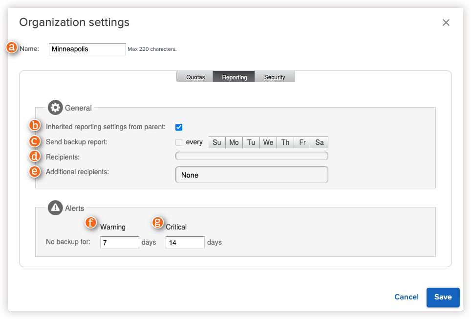This screenshot has width=471, height=319.
Task: Click the Name field containing Minneapolis
Action: tap(87, 49)
